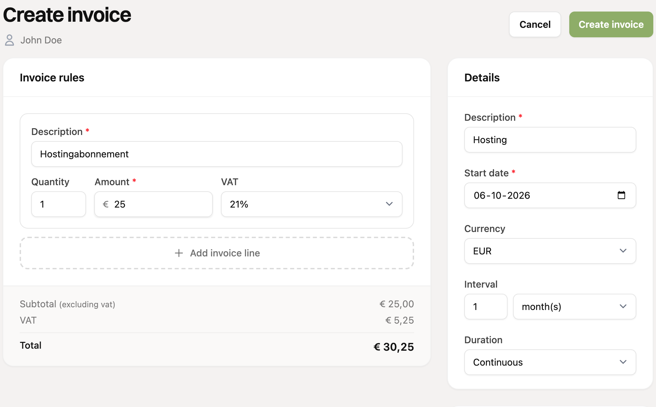Open the Duration Continuous dropdown
Viewport: 656px width, 407px height.
tap(550, 362)
